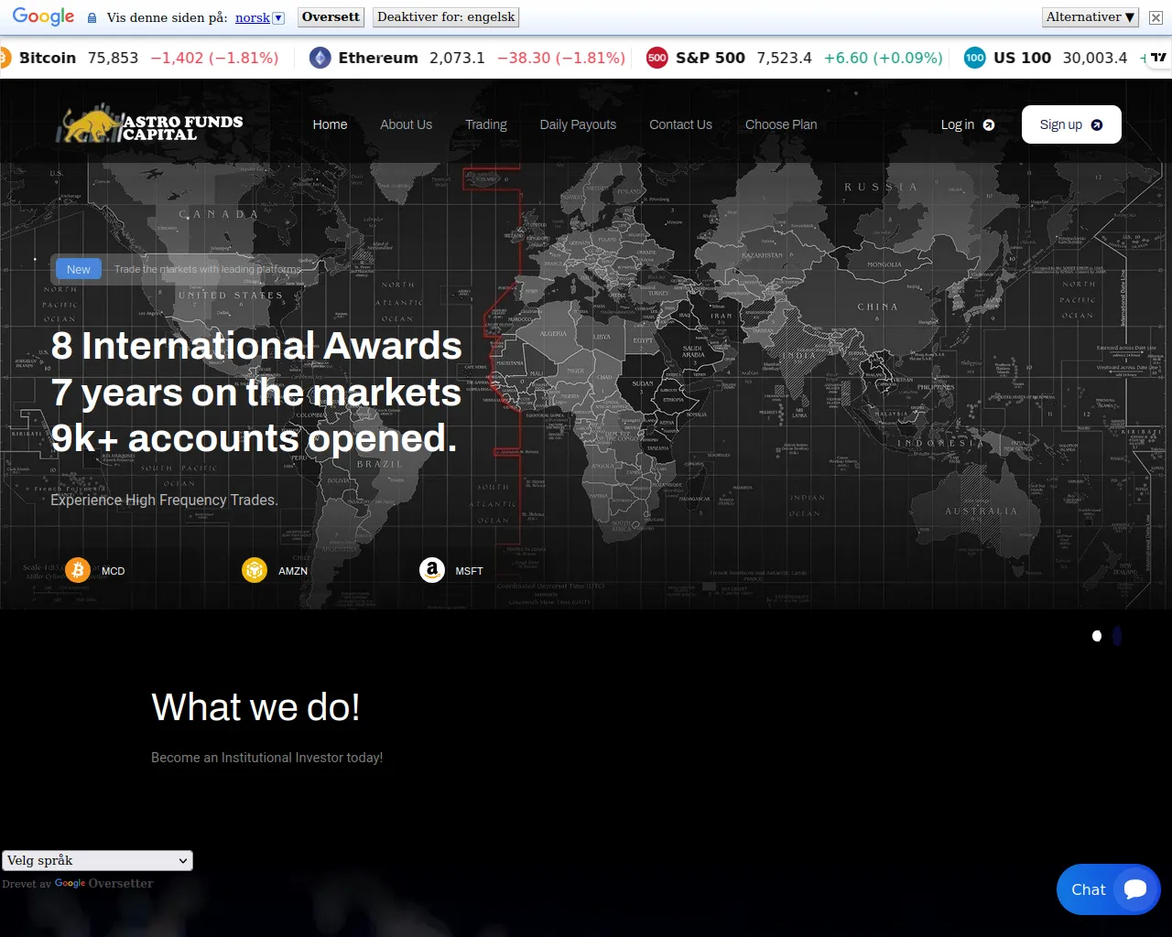1172x937 pixels.
Task: Click the Astro Funds Capital bull logo
Action: 151,124
